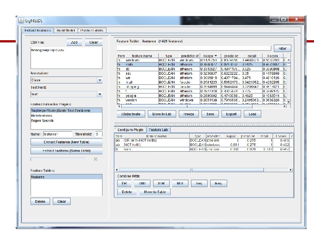Clear the CSV file list

click(93, 42)
